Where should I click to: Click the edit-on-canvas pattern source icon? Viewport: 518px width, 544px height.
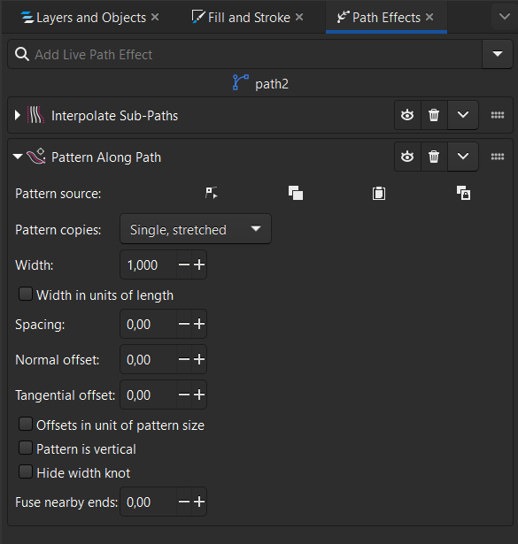point(211,193)
